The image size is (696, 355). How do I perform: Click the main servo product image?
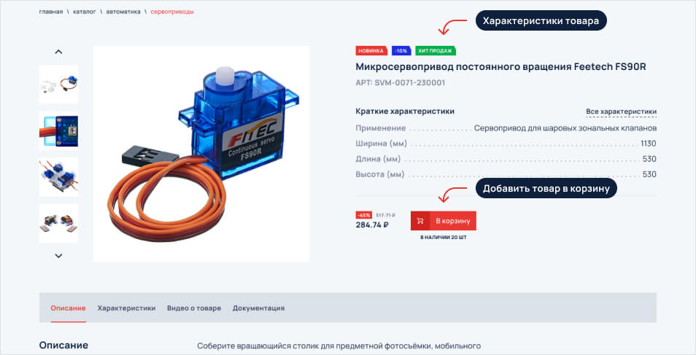[x=201, y=154]
